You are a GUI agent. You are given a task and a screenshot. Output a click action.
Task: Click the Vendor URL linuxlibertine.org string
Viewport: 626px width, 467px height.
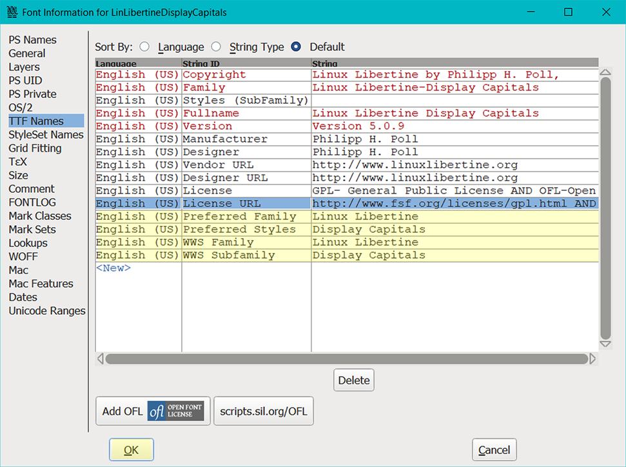pos(455,165)
